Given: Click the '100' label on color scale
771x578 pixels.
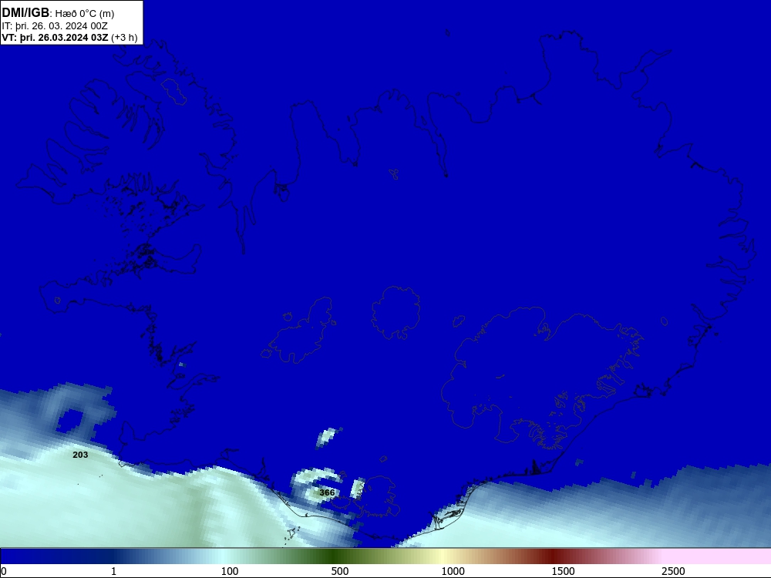Looking at the screenshot, I should pyautogui.click(x=230, y=571).
